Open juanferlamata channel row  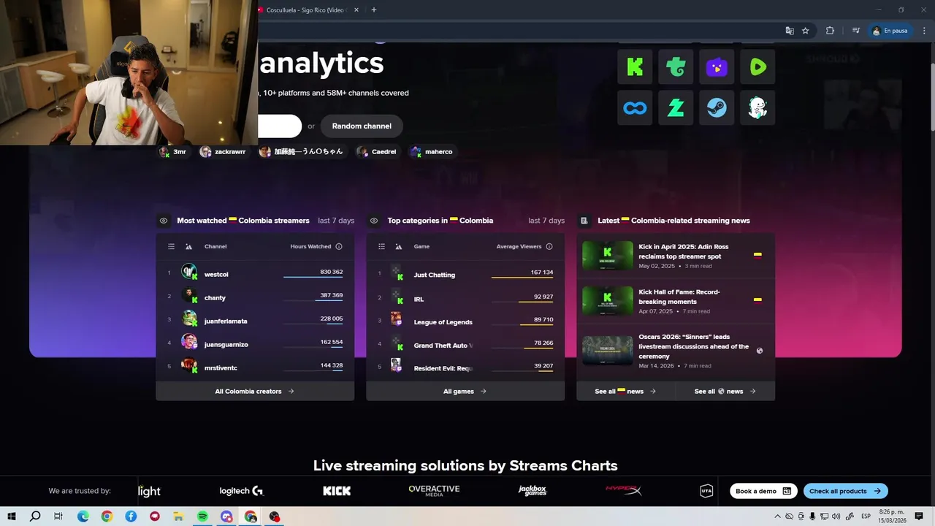[255, 321]
